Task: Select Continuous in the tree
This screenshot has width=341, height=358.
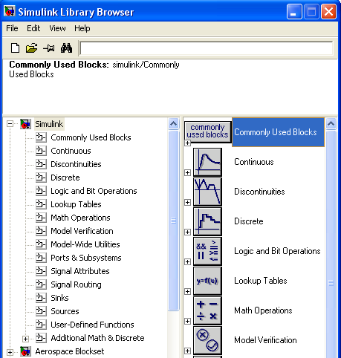Action: (x=71, y=151)
